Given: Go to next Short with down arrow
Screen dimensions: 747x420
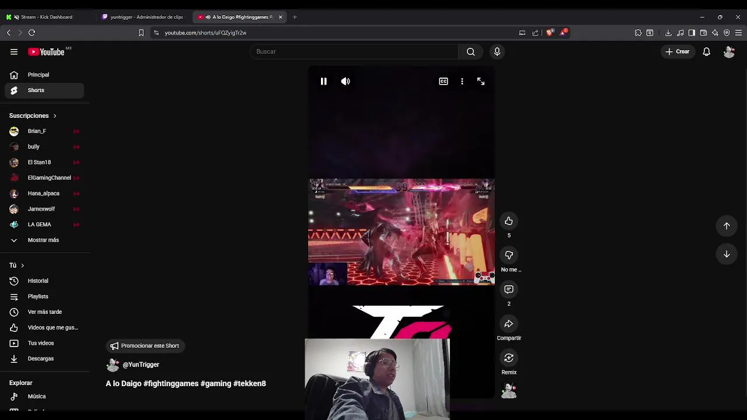Looking at the screenshot, I should (x=727, y=254).
